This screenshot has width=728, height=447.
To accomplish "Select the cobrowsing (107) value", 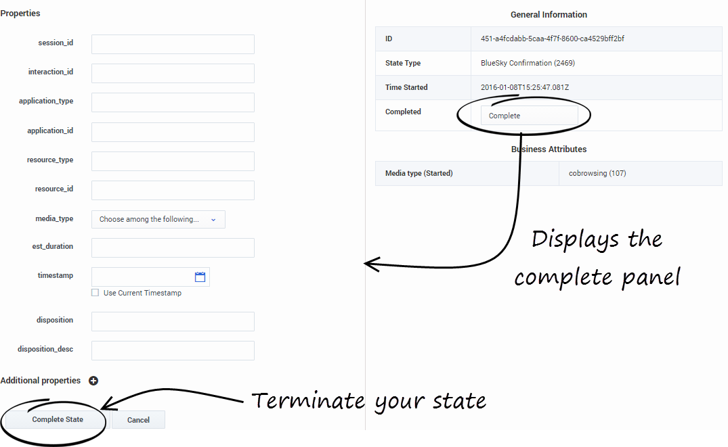I will [x=597, y=173].
